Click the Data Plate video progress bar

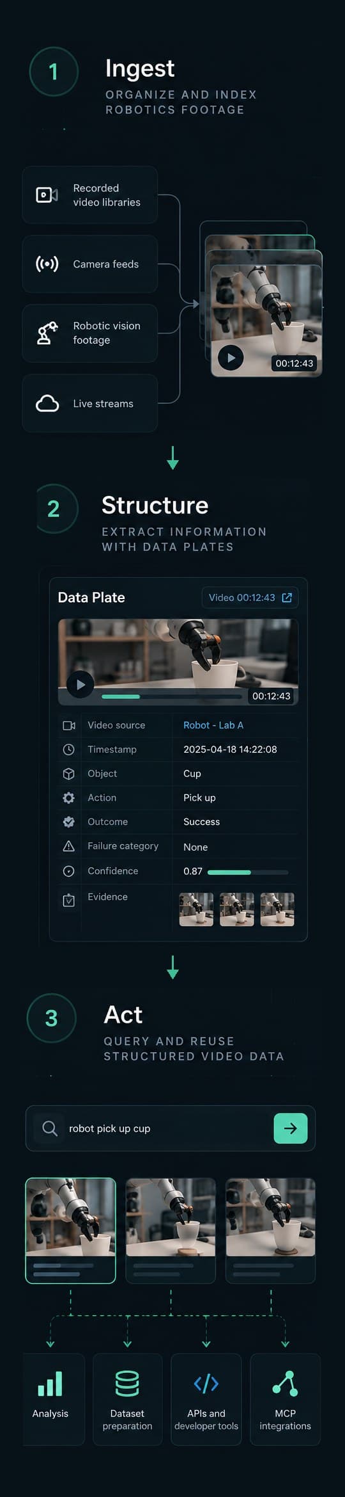click(171, 696)
